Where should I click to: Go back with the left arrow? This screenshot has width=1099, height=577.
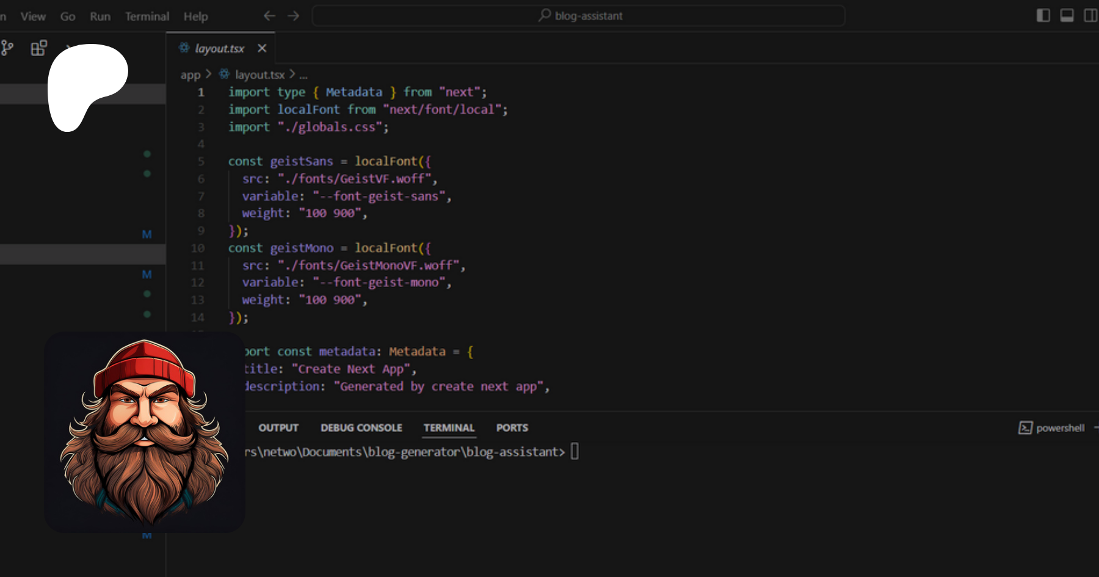click(x=269, y=16)
